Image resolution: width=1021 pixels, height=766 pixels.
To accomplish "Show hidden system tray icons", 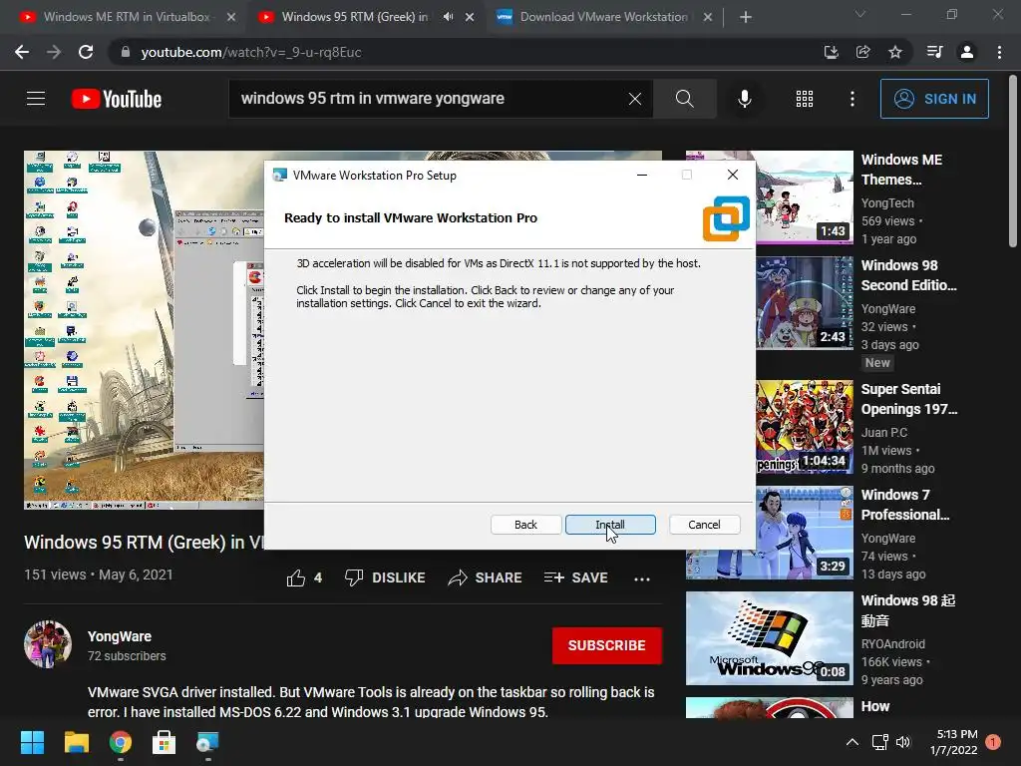I will coord(851,742).
